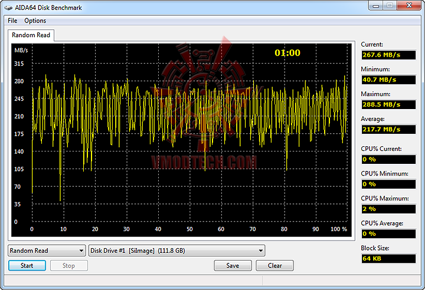Click the Block Size: label
Image resolution: width=425 pixels, height=290 pixels.
(x=375, y=248)
